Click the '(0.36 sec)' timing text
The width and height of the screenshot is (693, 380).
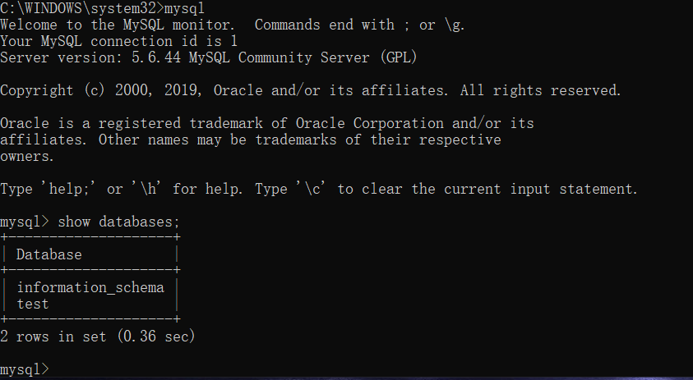click(x=155, y=337)
